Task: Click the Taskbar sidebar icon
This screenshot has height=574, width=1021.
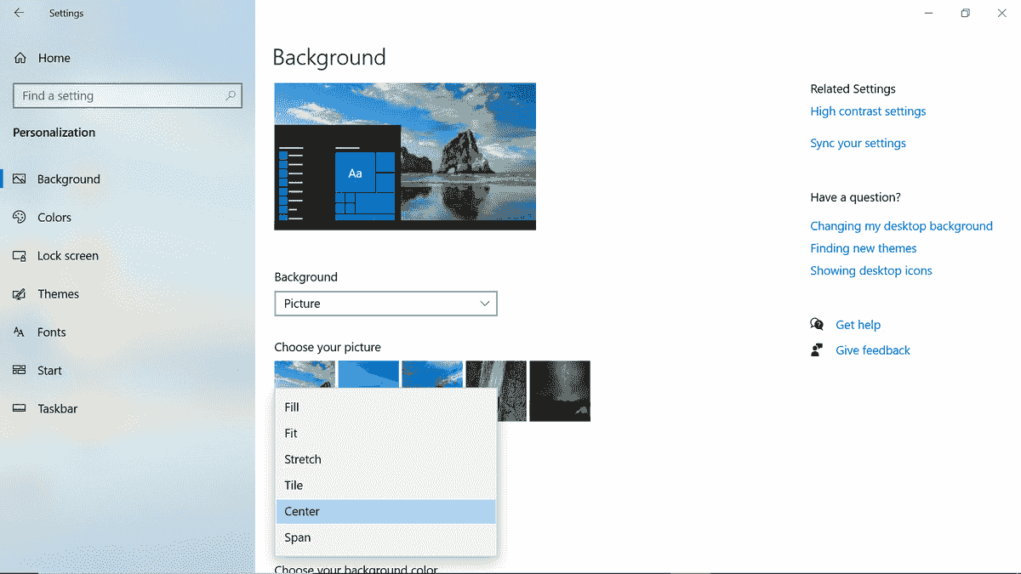Action: click(x=19, y=408)
